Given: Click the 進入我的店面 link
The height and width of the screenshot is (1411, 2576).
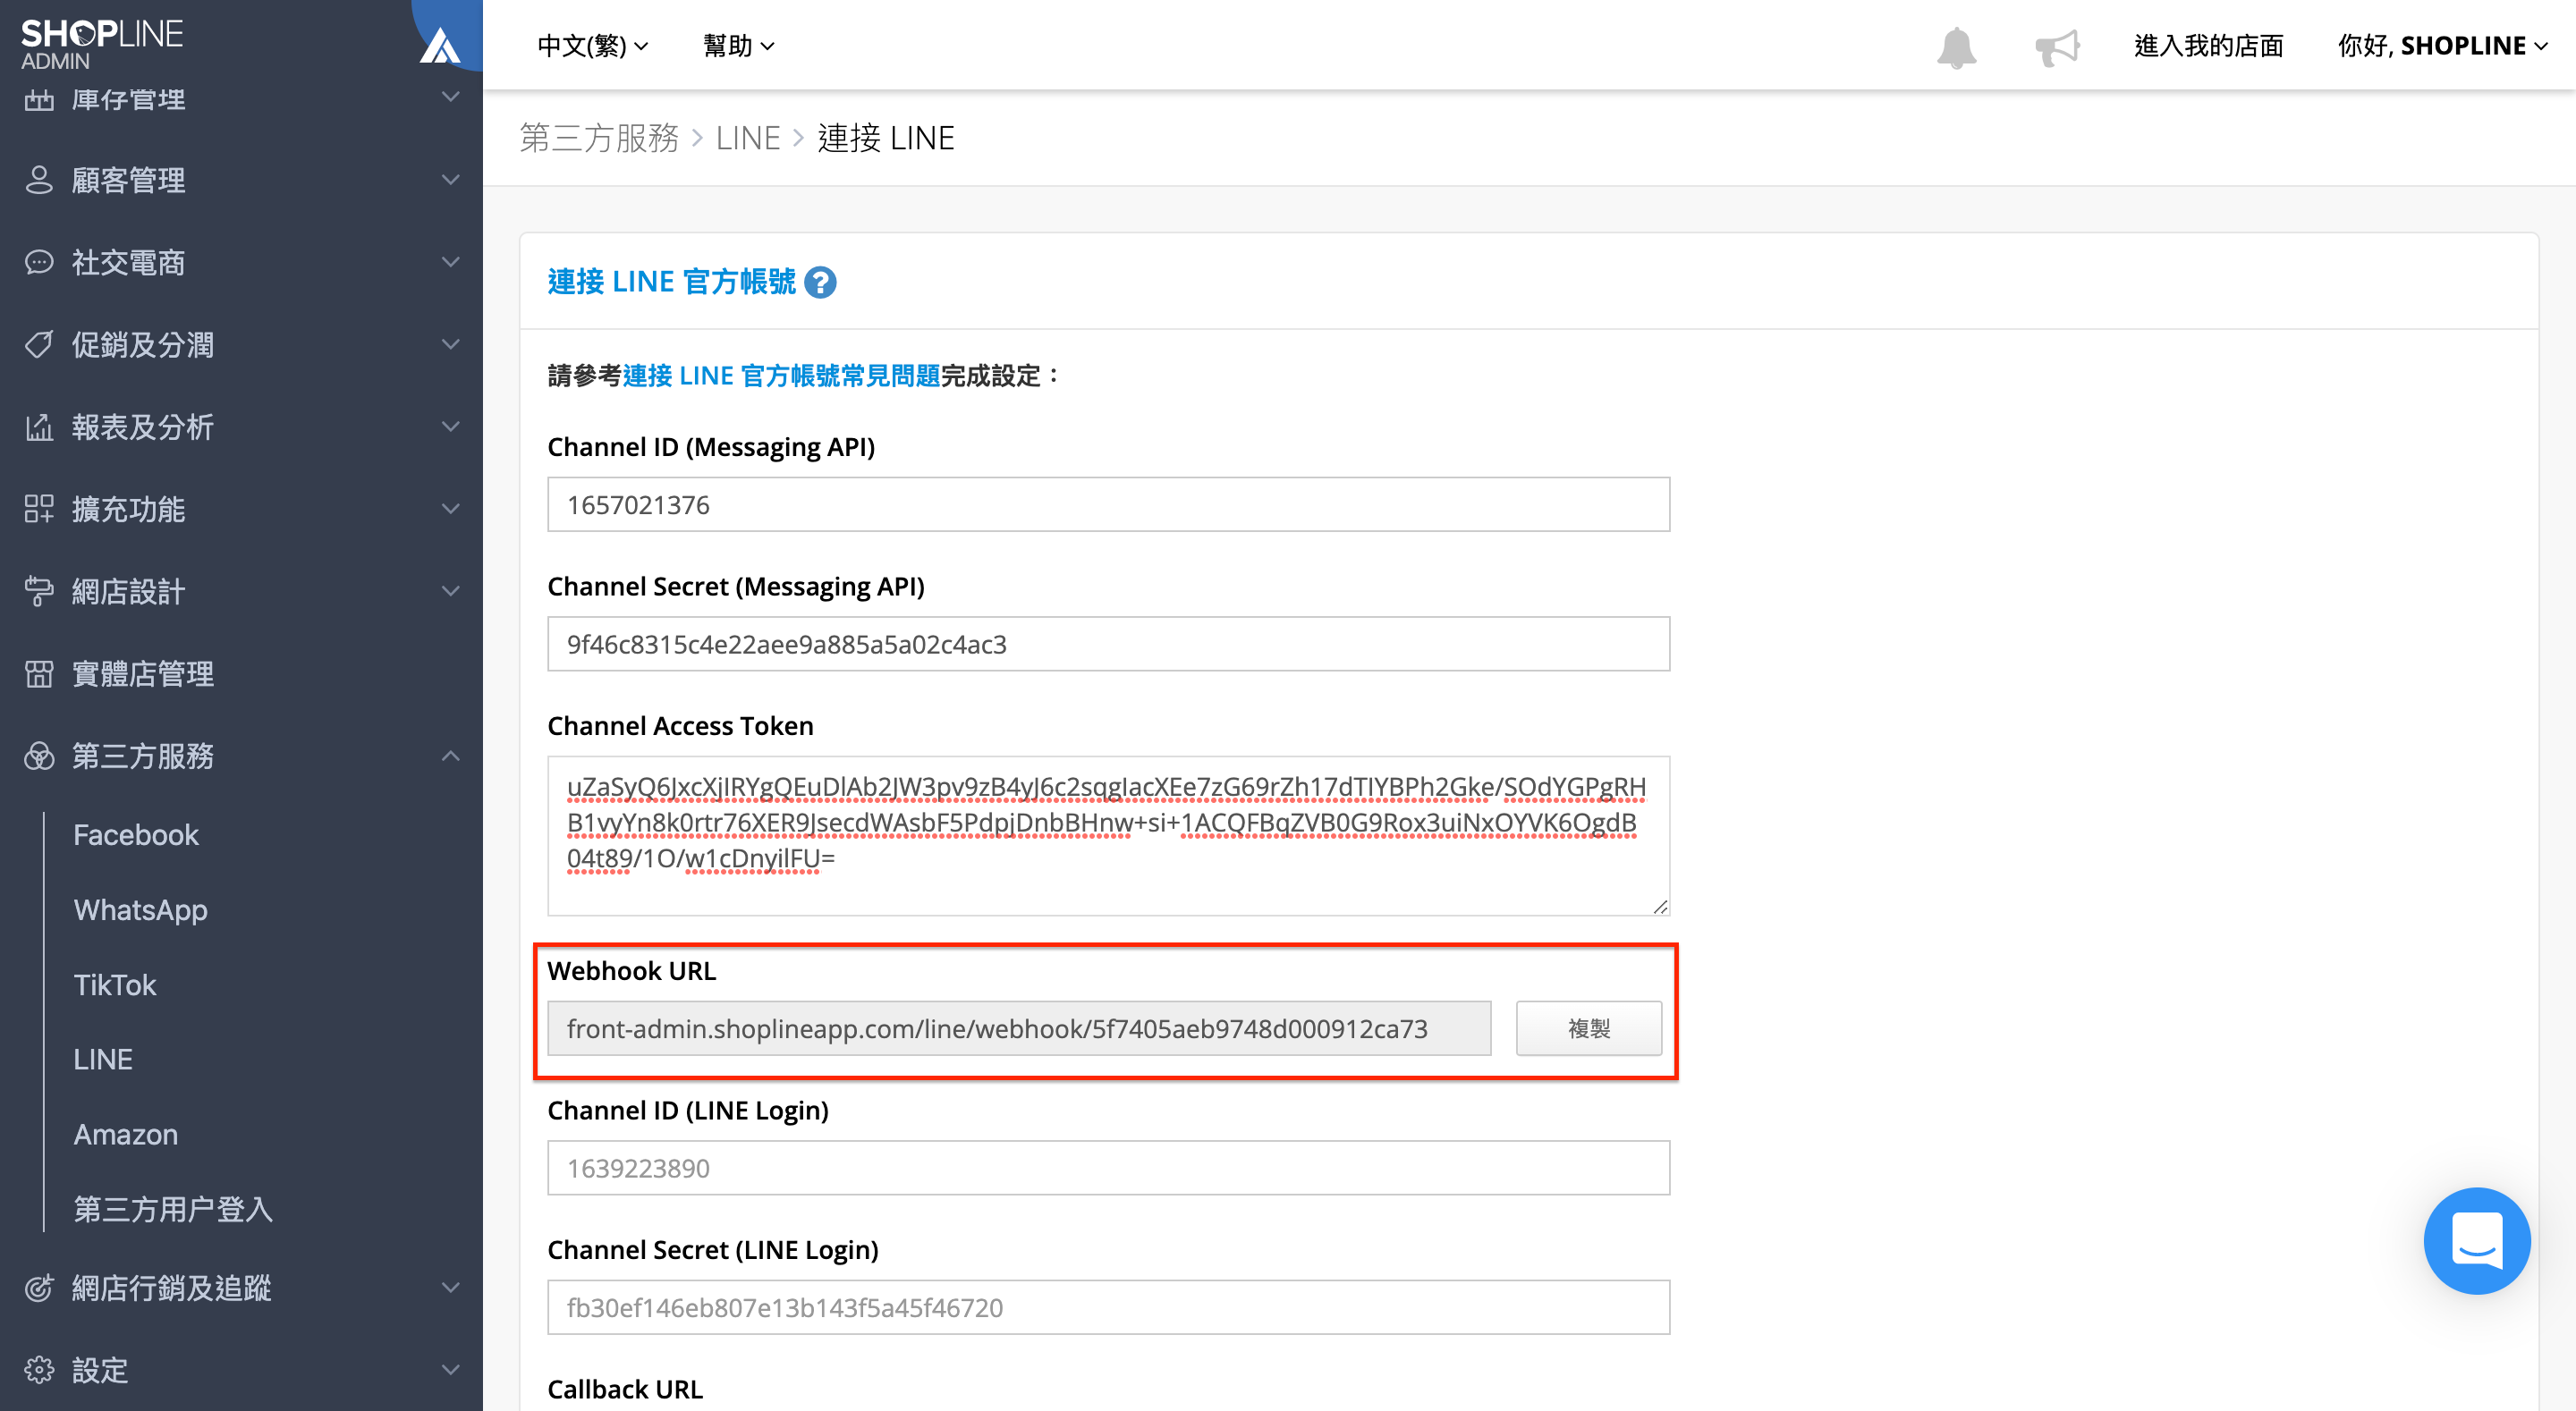Looking at the screenshot, I should pyautogui.click(x=2209, y=46).
